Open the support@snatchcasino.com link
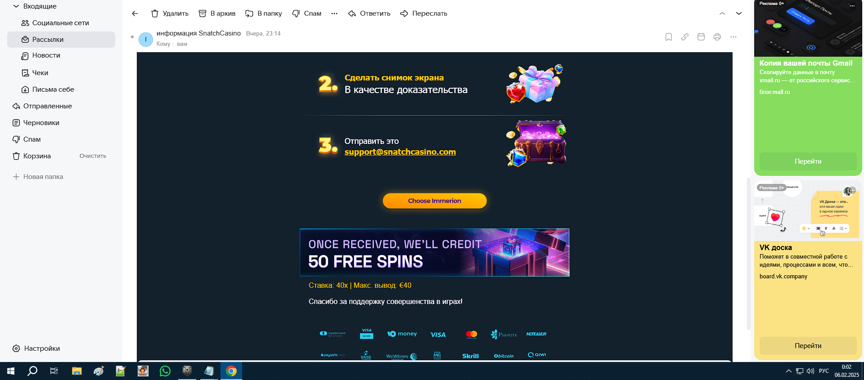 (400, 152)
